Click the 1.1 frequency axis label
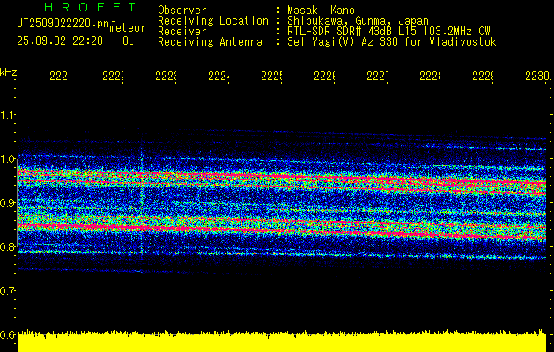This screenshot has height=352, width=554. 7,115
